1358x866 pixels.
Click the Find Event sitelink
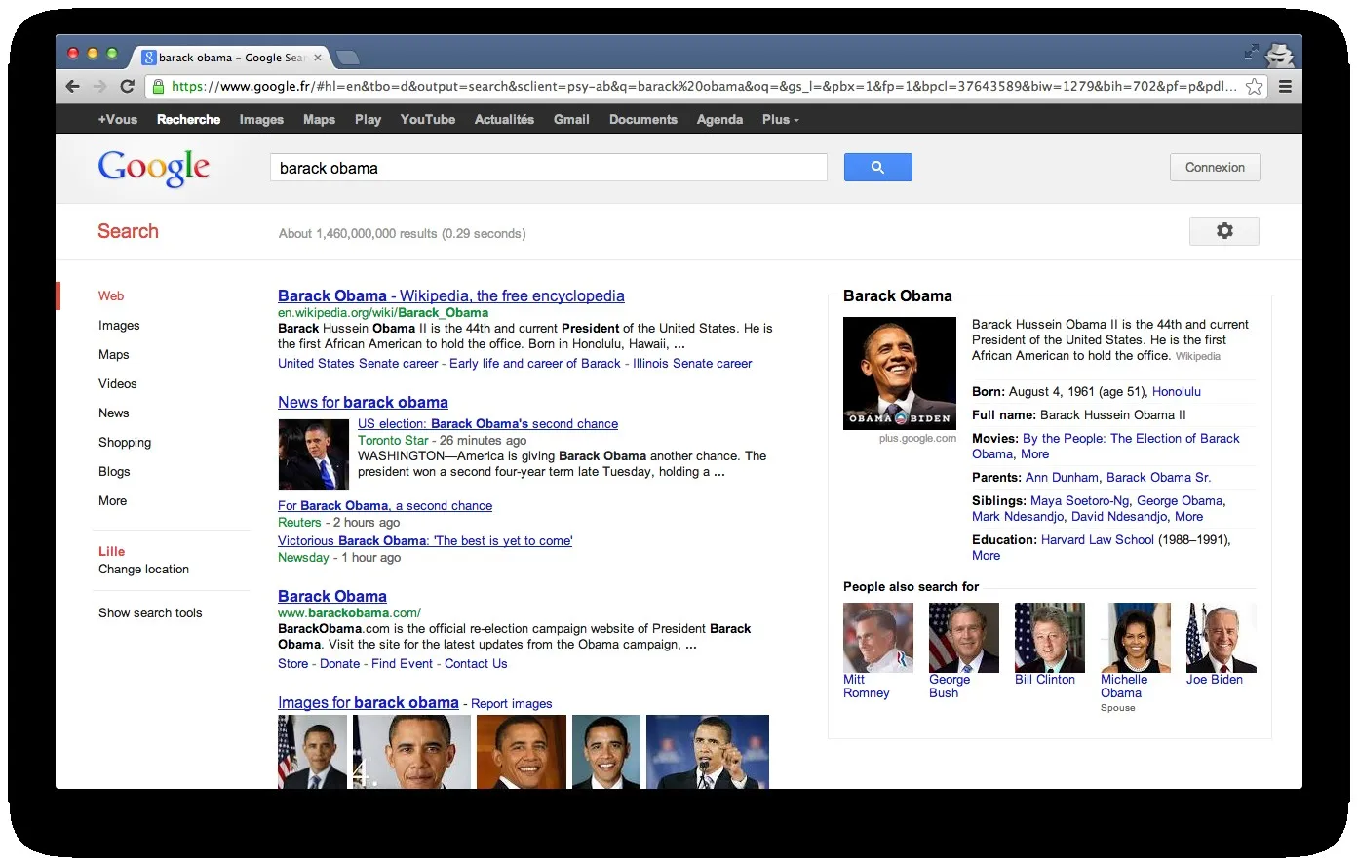[x=402, y=663]
